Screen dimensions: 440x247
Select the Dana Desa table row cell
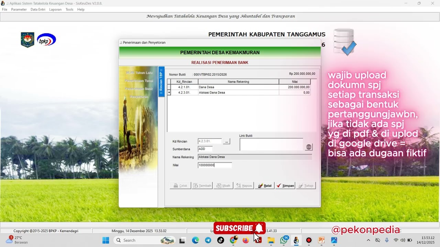[238, 87]
